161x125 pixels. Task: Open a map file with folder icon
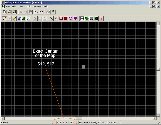[9, 12]
